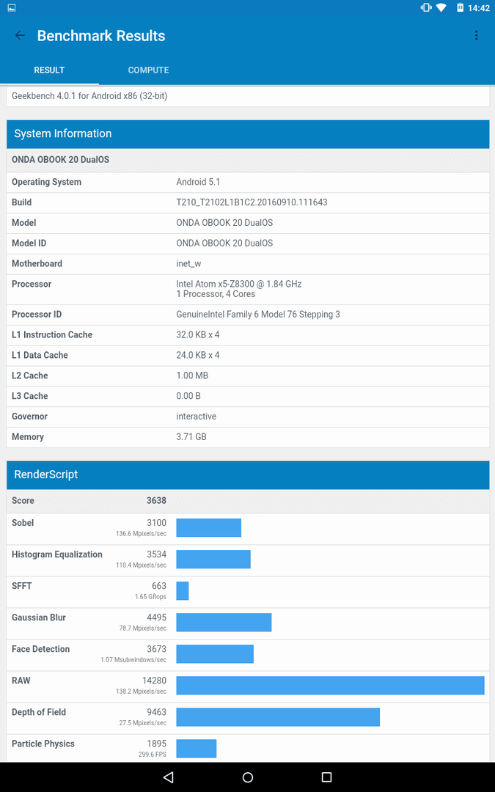Viewport: 495px width, 792px height.
Task: Select the ONDA OBOOK 20 DualOS heading row
Action: [248, 160]
